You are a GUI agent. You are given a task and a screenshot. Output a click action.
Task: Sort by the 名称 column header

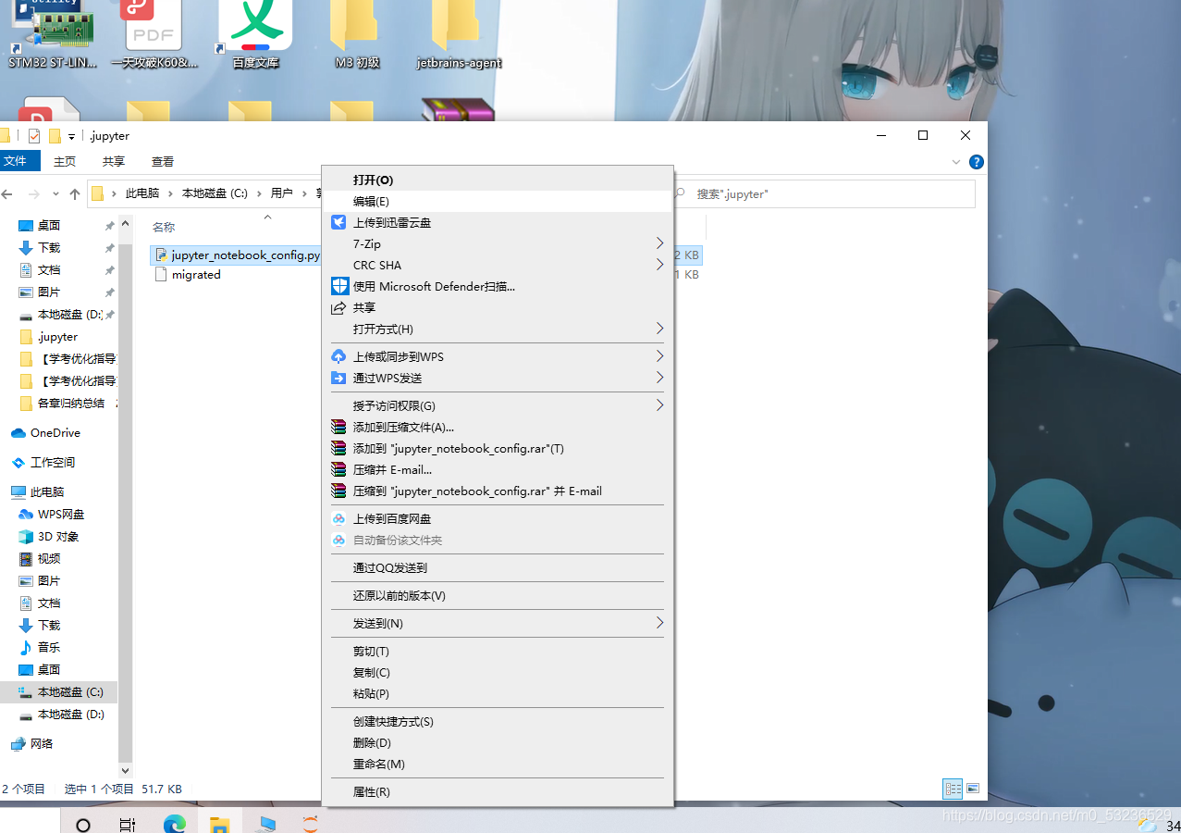click(164, 227)
